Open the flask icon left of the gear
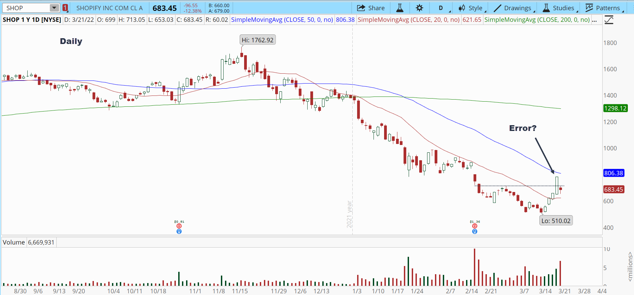This screenshot has height=295, width=634. coord(400,8)
